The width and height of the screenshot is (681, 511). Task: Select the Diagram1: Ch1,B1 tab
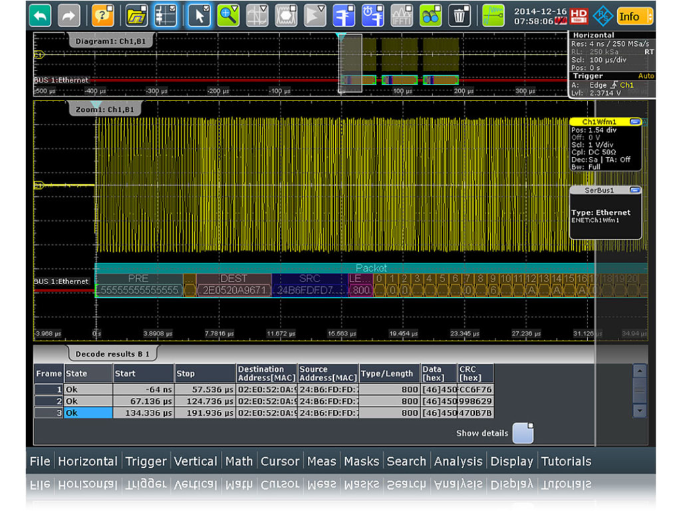111,41
